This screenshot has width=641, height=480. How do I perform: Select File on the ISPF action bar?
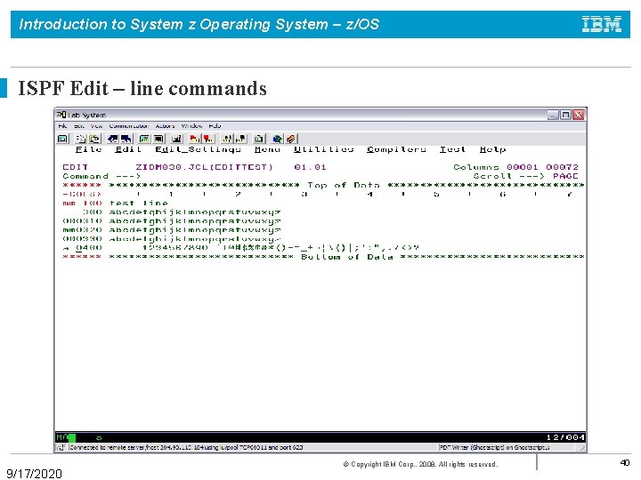click(x=89, y=149)
